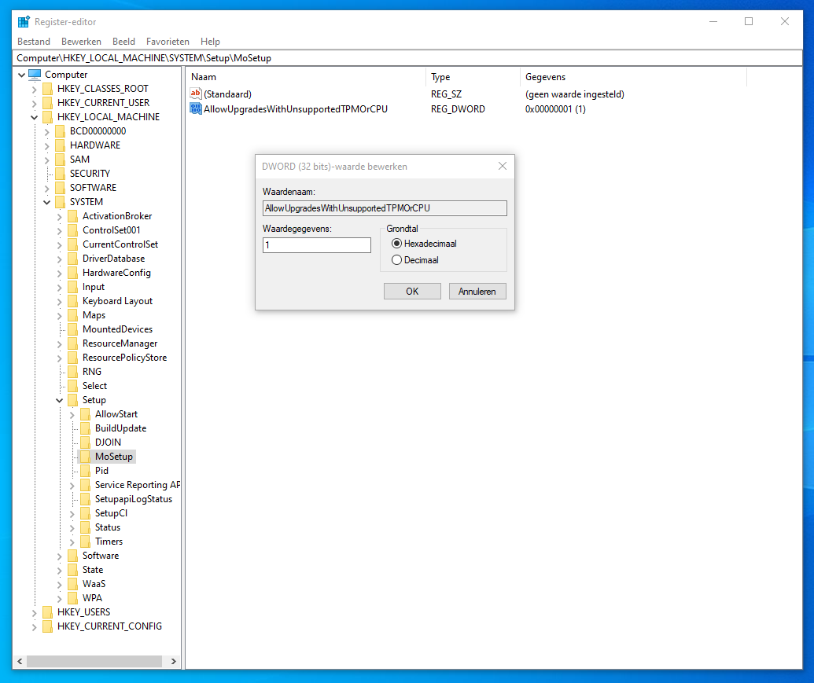Viewport: 814px width, 683px height.
Task: Collapse the Setup tree node
Action: 60,400
